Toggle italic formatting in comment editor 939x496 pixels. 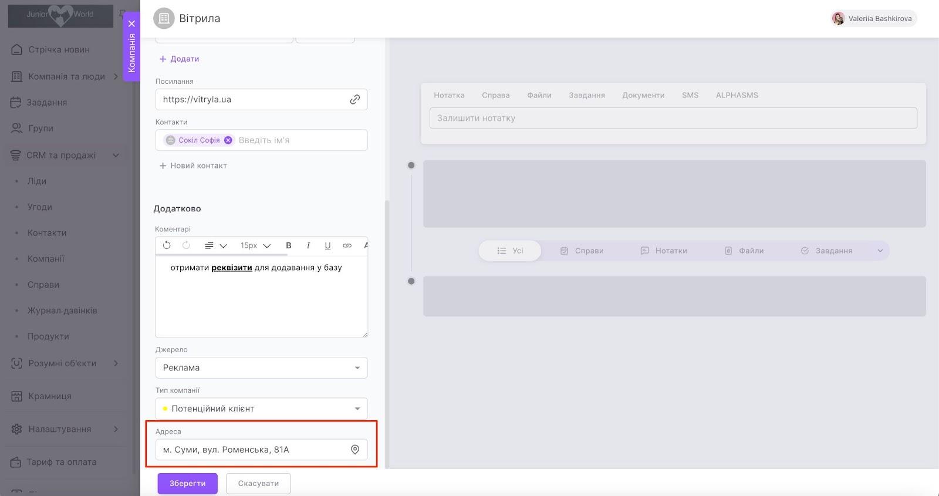[x=308, y=245]
